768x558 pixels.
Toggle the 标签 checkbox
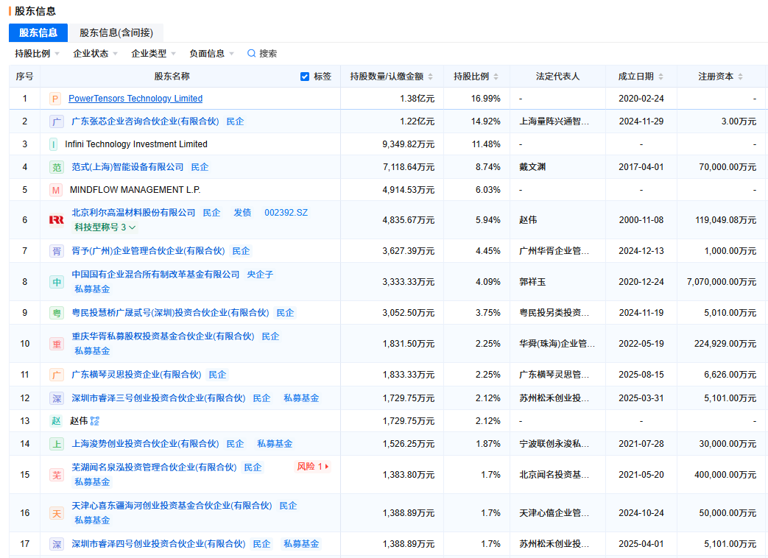coord(305,77)
